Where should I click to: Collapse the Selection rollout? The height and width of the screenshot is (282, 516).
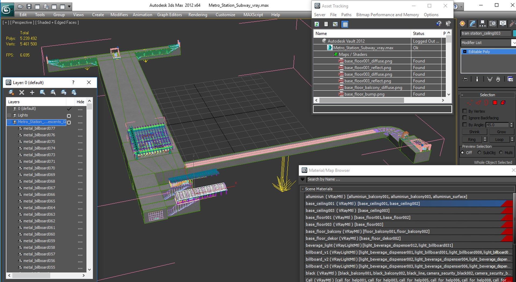coord(462,95)
